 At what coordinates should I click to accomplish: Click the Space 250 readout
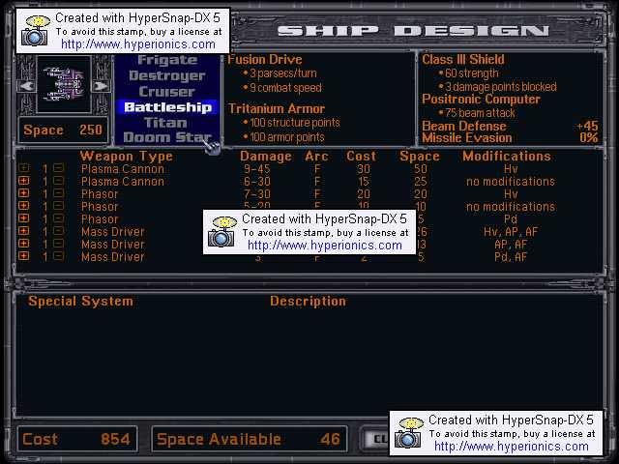(x=63, y=130)
